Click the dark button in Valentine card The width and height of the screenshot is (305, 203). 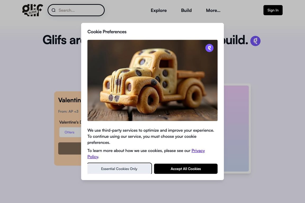click(70, 148)
